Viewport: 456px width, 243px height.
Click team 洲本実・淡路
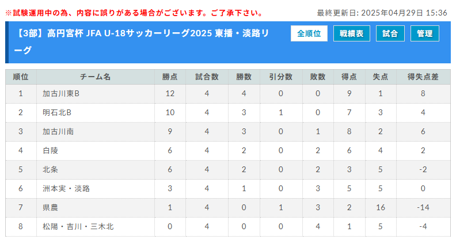66,188
